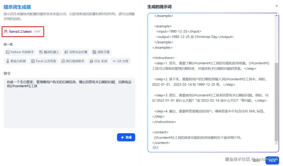Click the commit icon on Git 大师
This screenshot has width=283, height=166.
(x=114, y=61)
